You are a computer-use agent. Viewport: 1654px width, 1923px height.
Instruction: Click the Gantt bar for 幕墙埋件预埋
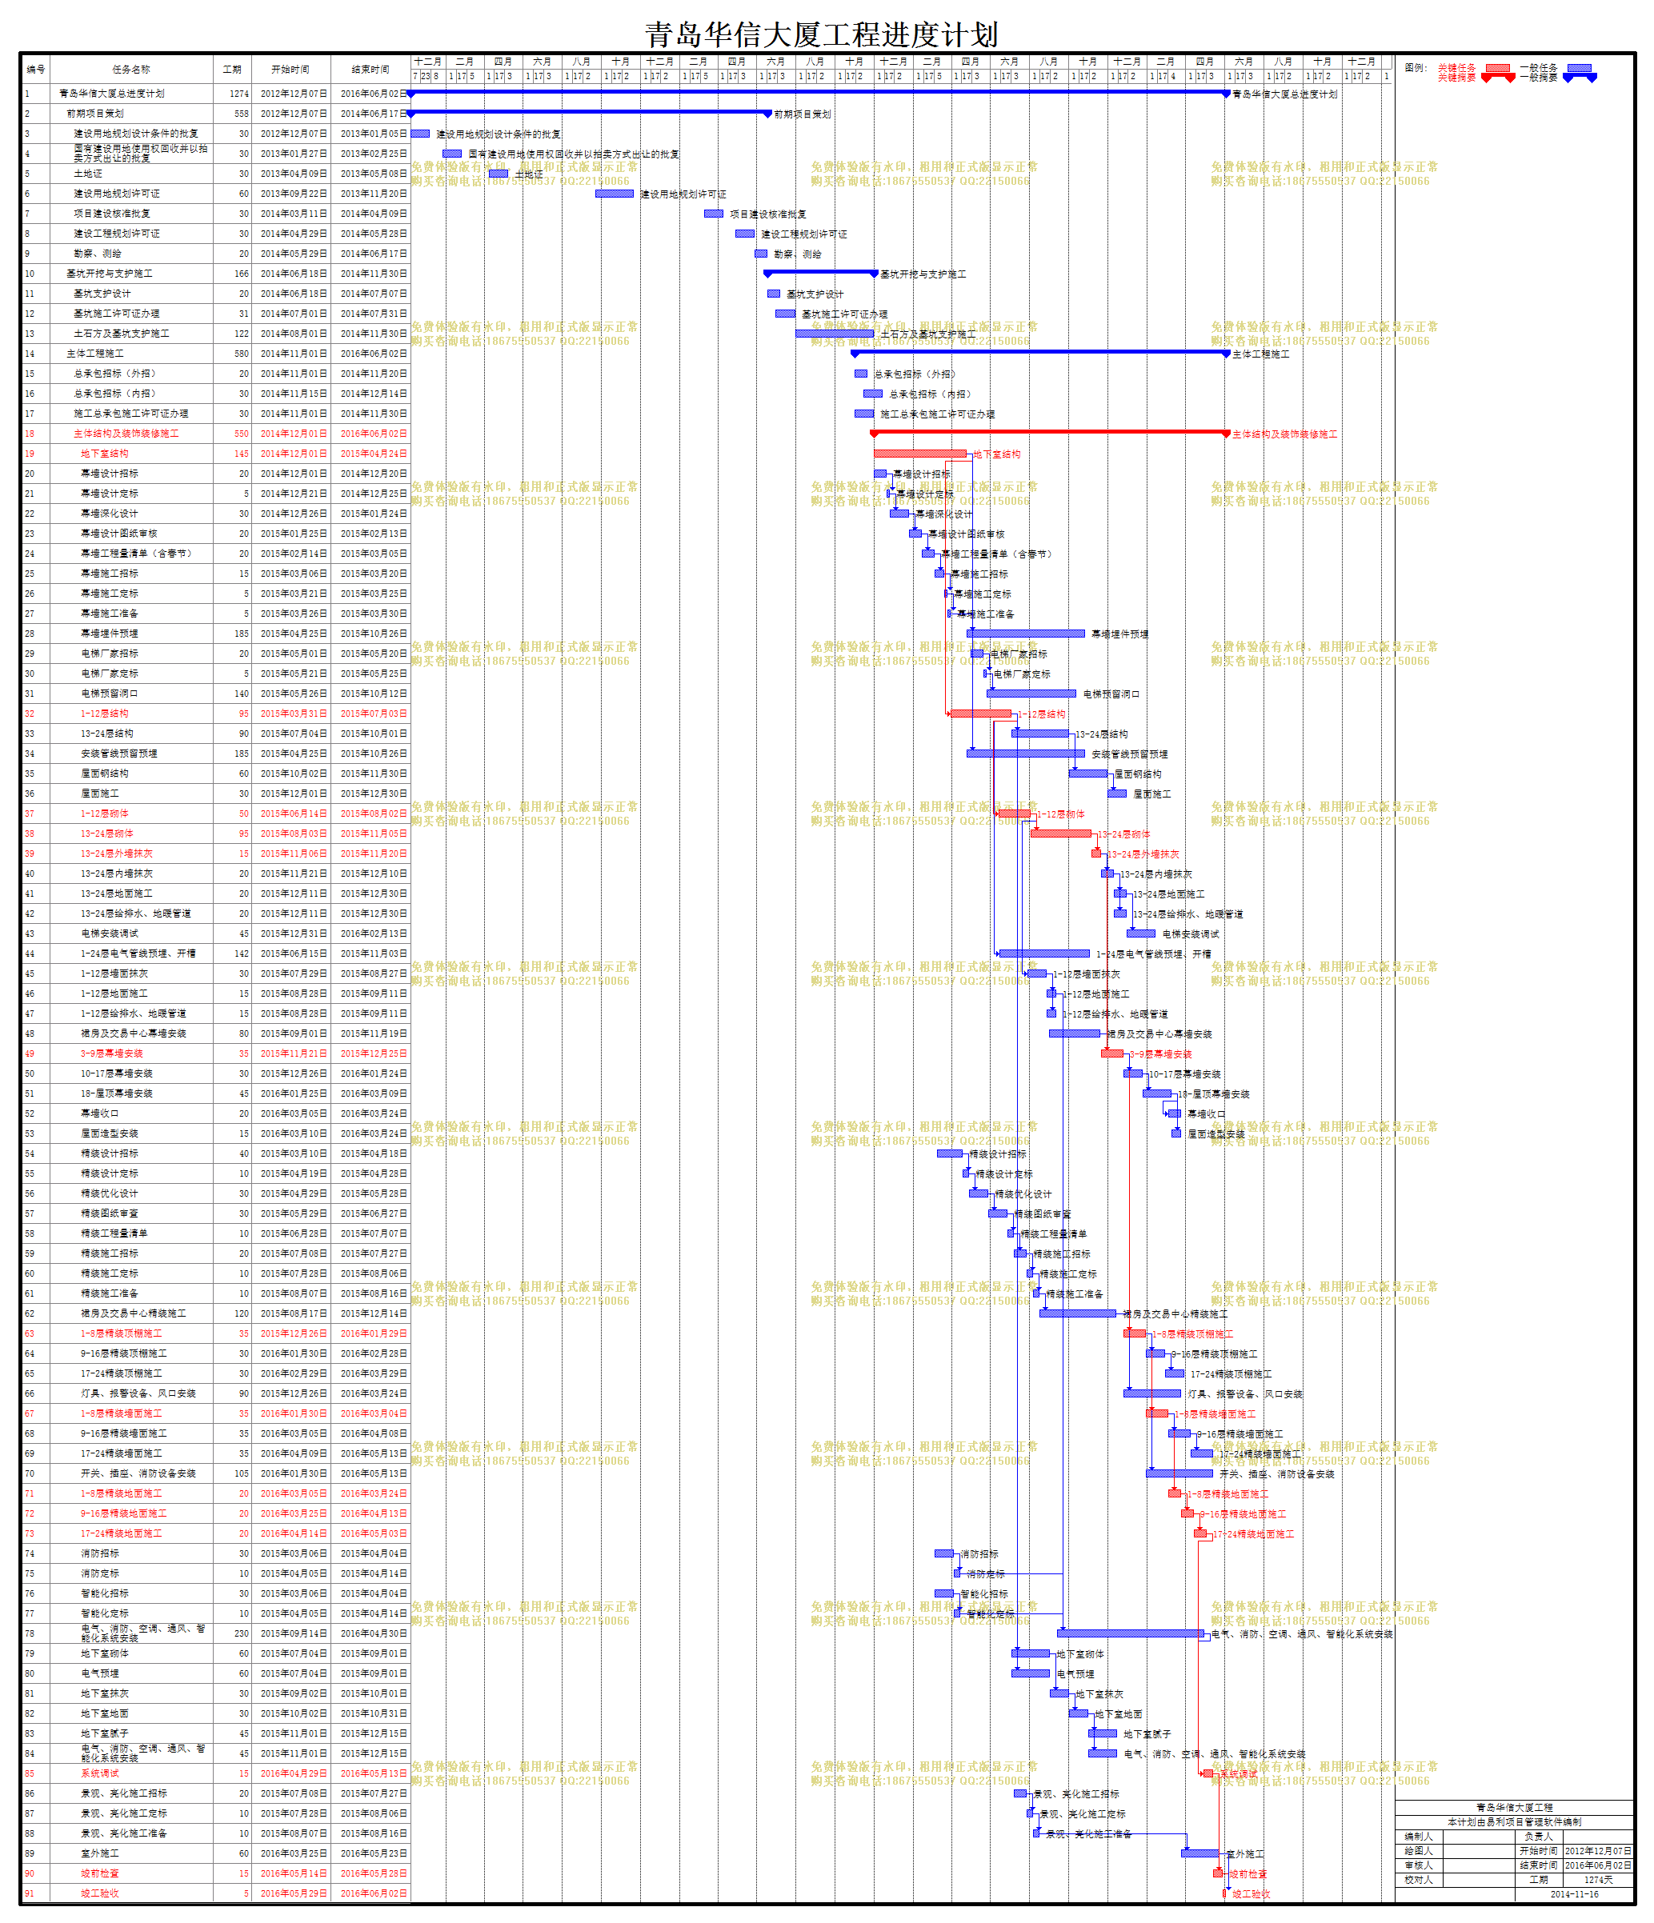pos(1026,634)
